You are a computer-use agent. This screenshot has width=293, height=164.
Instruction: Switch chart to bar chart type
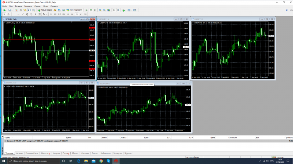[86, 10]
